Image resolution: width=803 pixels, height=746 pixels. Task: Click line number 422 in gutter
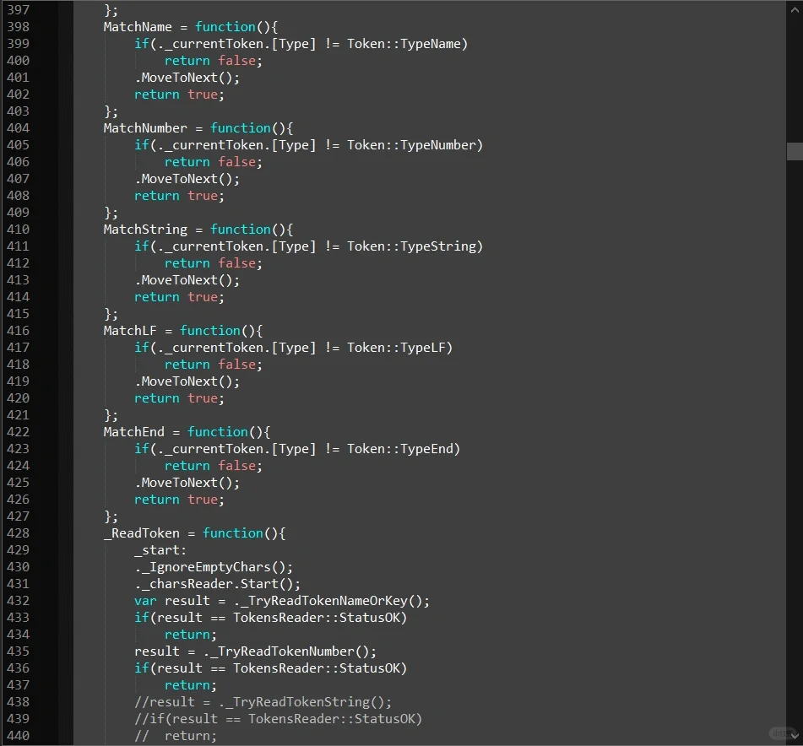pyautogui.click(x=18, y=432)
